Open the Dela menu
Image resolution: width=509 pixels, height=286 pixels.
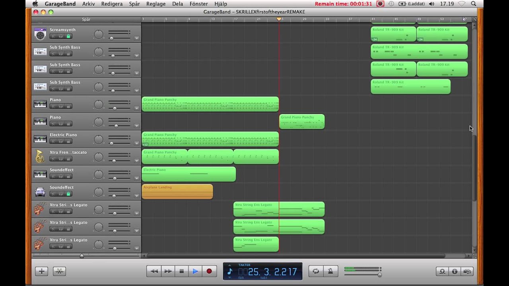[x=177, y=4]
